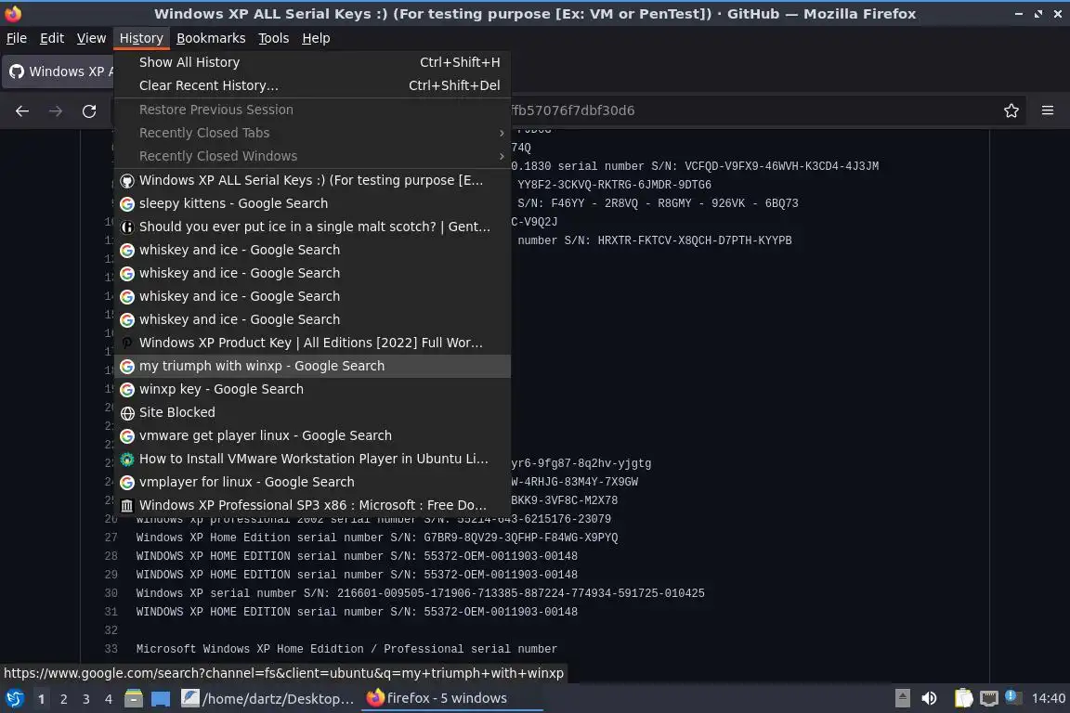Screen dimensions: 1070x713
Task: Click the clipboard manager tray icon
Action: (963, 698)
